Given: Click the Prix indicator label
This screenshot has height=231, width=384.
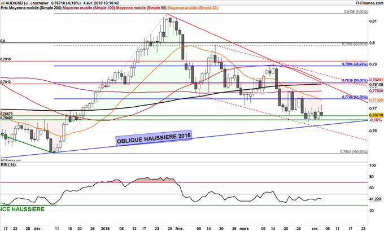Looking at the screenshot, I should coord(5,8).
